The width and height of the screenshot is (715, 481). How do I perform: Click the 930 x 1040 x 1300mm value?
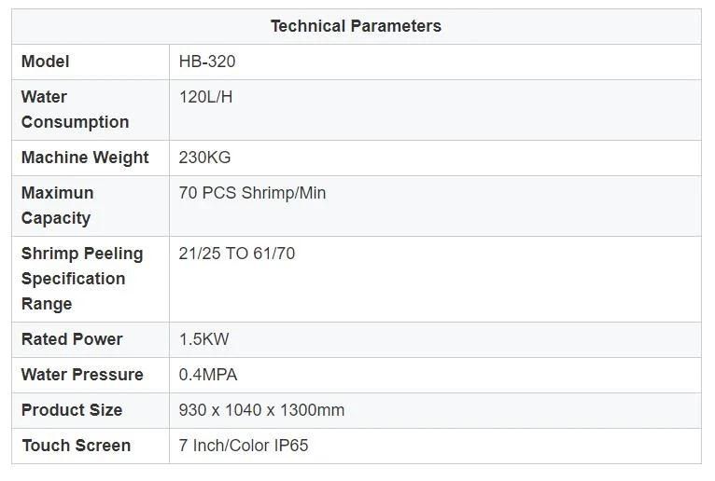(x=261, y=410)
